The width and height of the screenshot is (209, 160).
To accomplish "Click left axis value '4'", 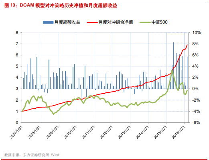I will point(17,78).
